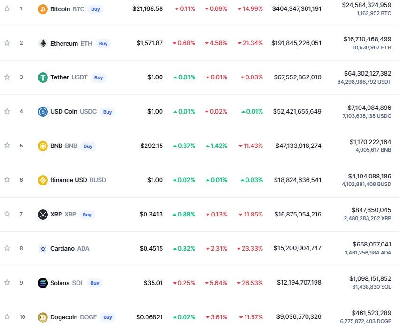Star Bitcoin to add to watchlist
399x331 pixels.
[7, 8]
